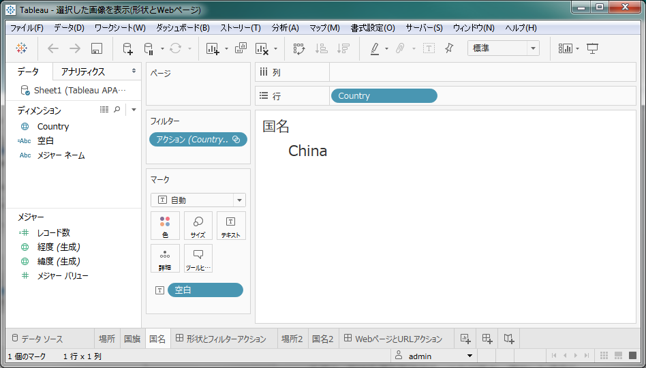Switch to the 場所 sheet tab
646x368 pixels.
pyautogui.click(x=107, y=339)
